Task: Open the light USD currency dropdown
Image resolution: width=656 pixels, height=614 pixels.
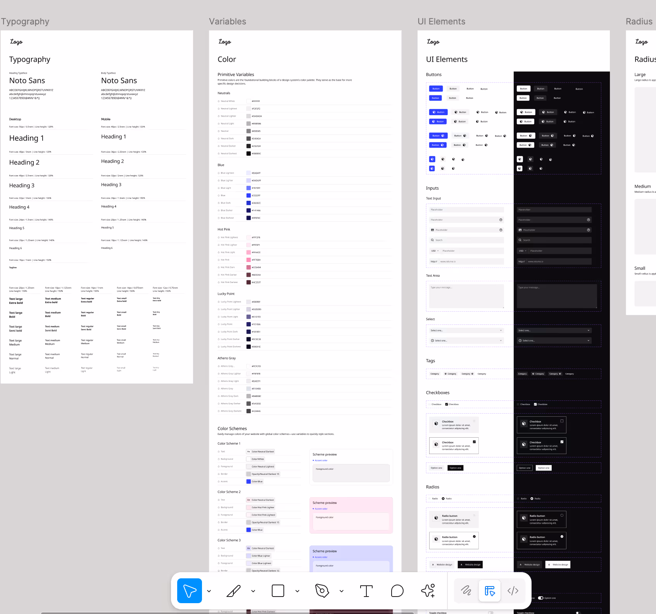Action: pyautogui.click(x=435, y=251)
